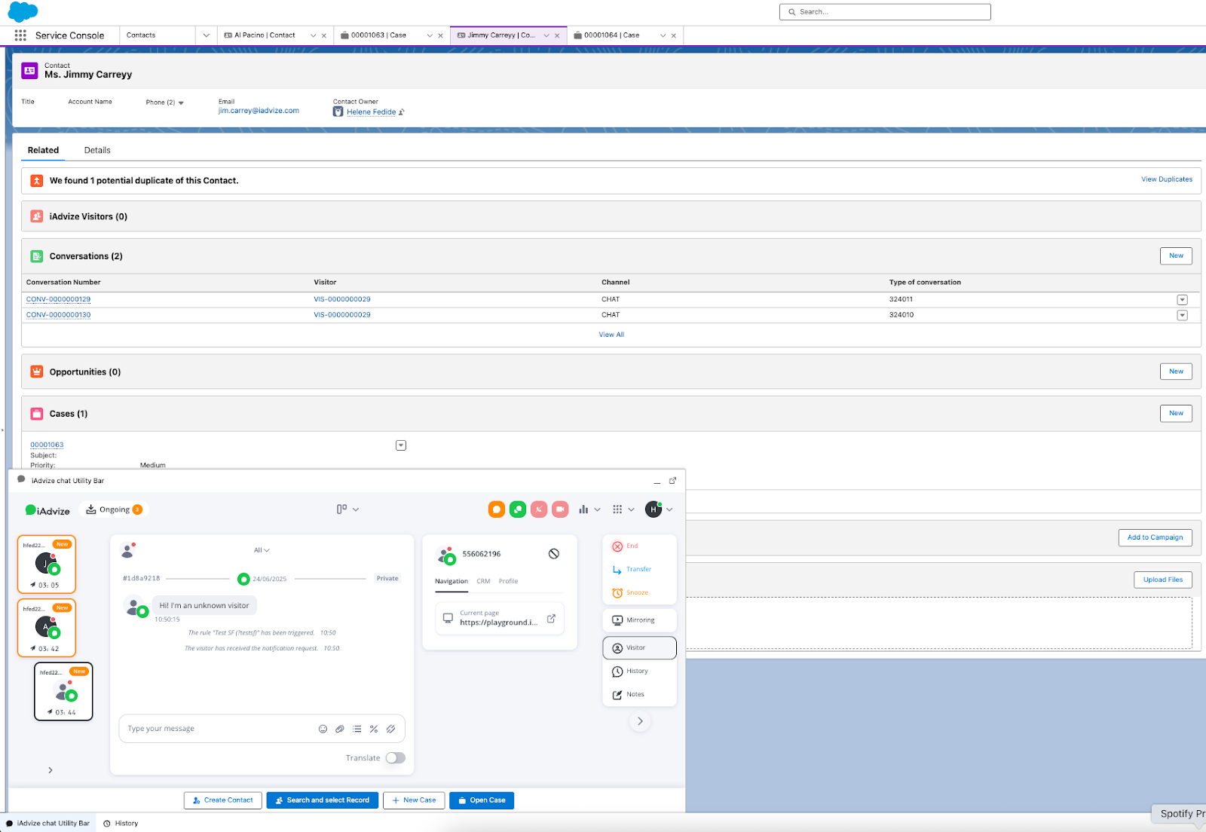Close the Al Pacino Contact tab
Screen dimensions: 1206x832
(324, 35)
